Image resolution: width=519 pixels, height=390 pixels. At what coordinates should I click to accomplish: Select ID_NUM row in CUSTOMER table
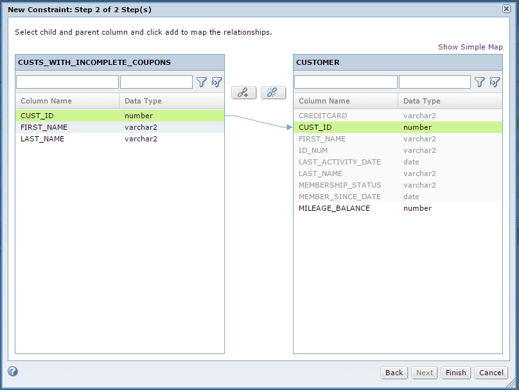tap(398, 150)
